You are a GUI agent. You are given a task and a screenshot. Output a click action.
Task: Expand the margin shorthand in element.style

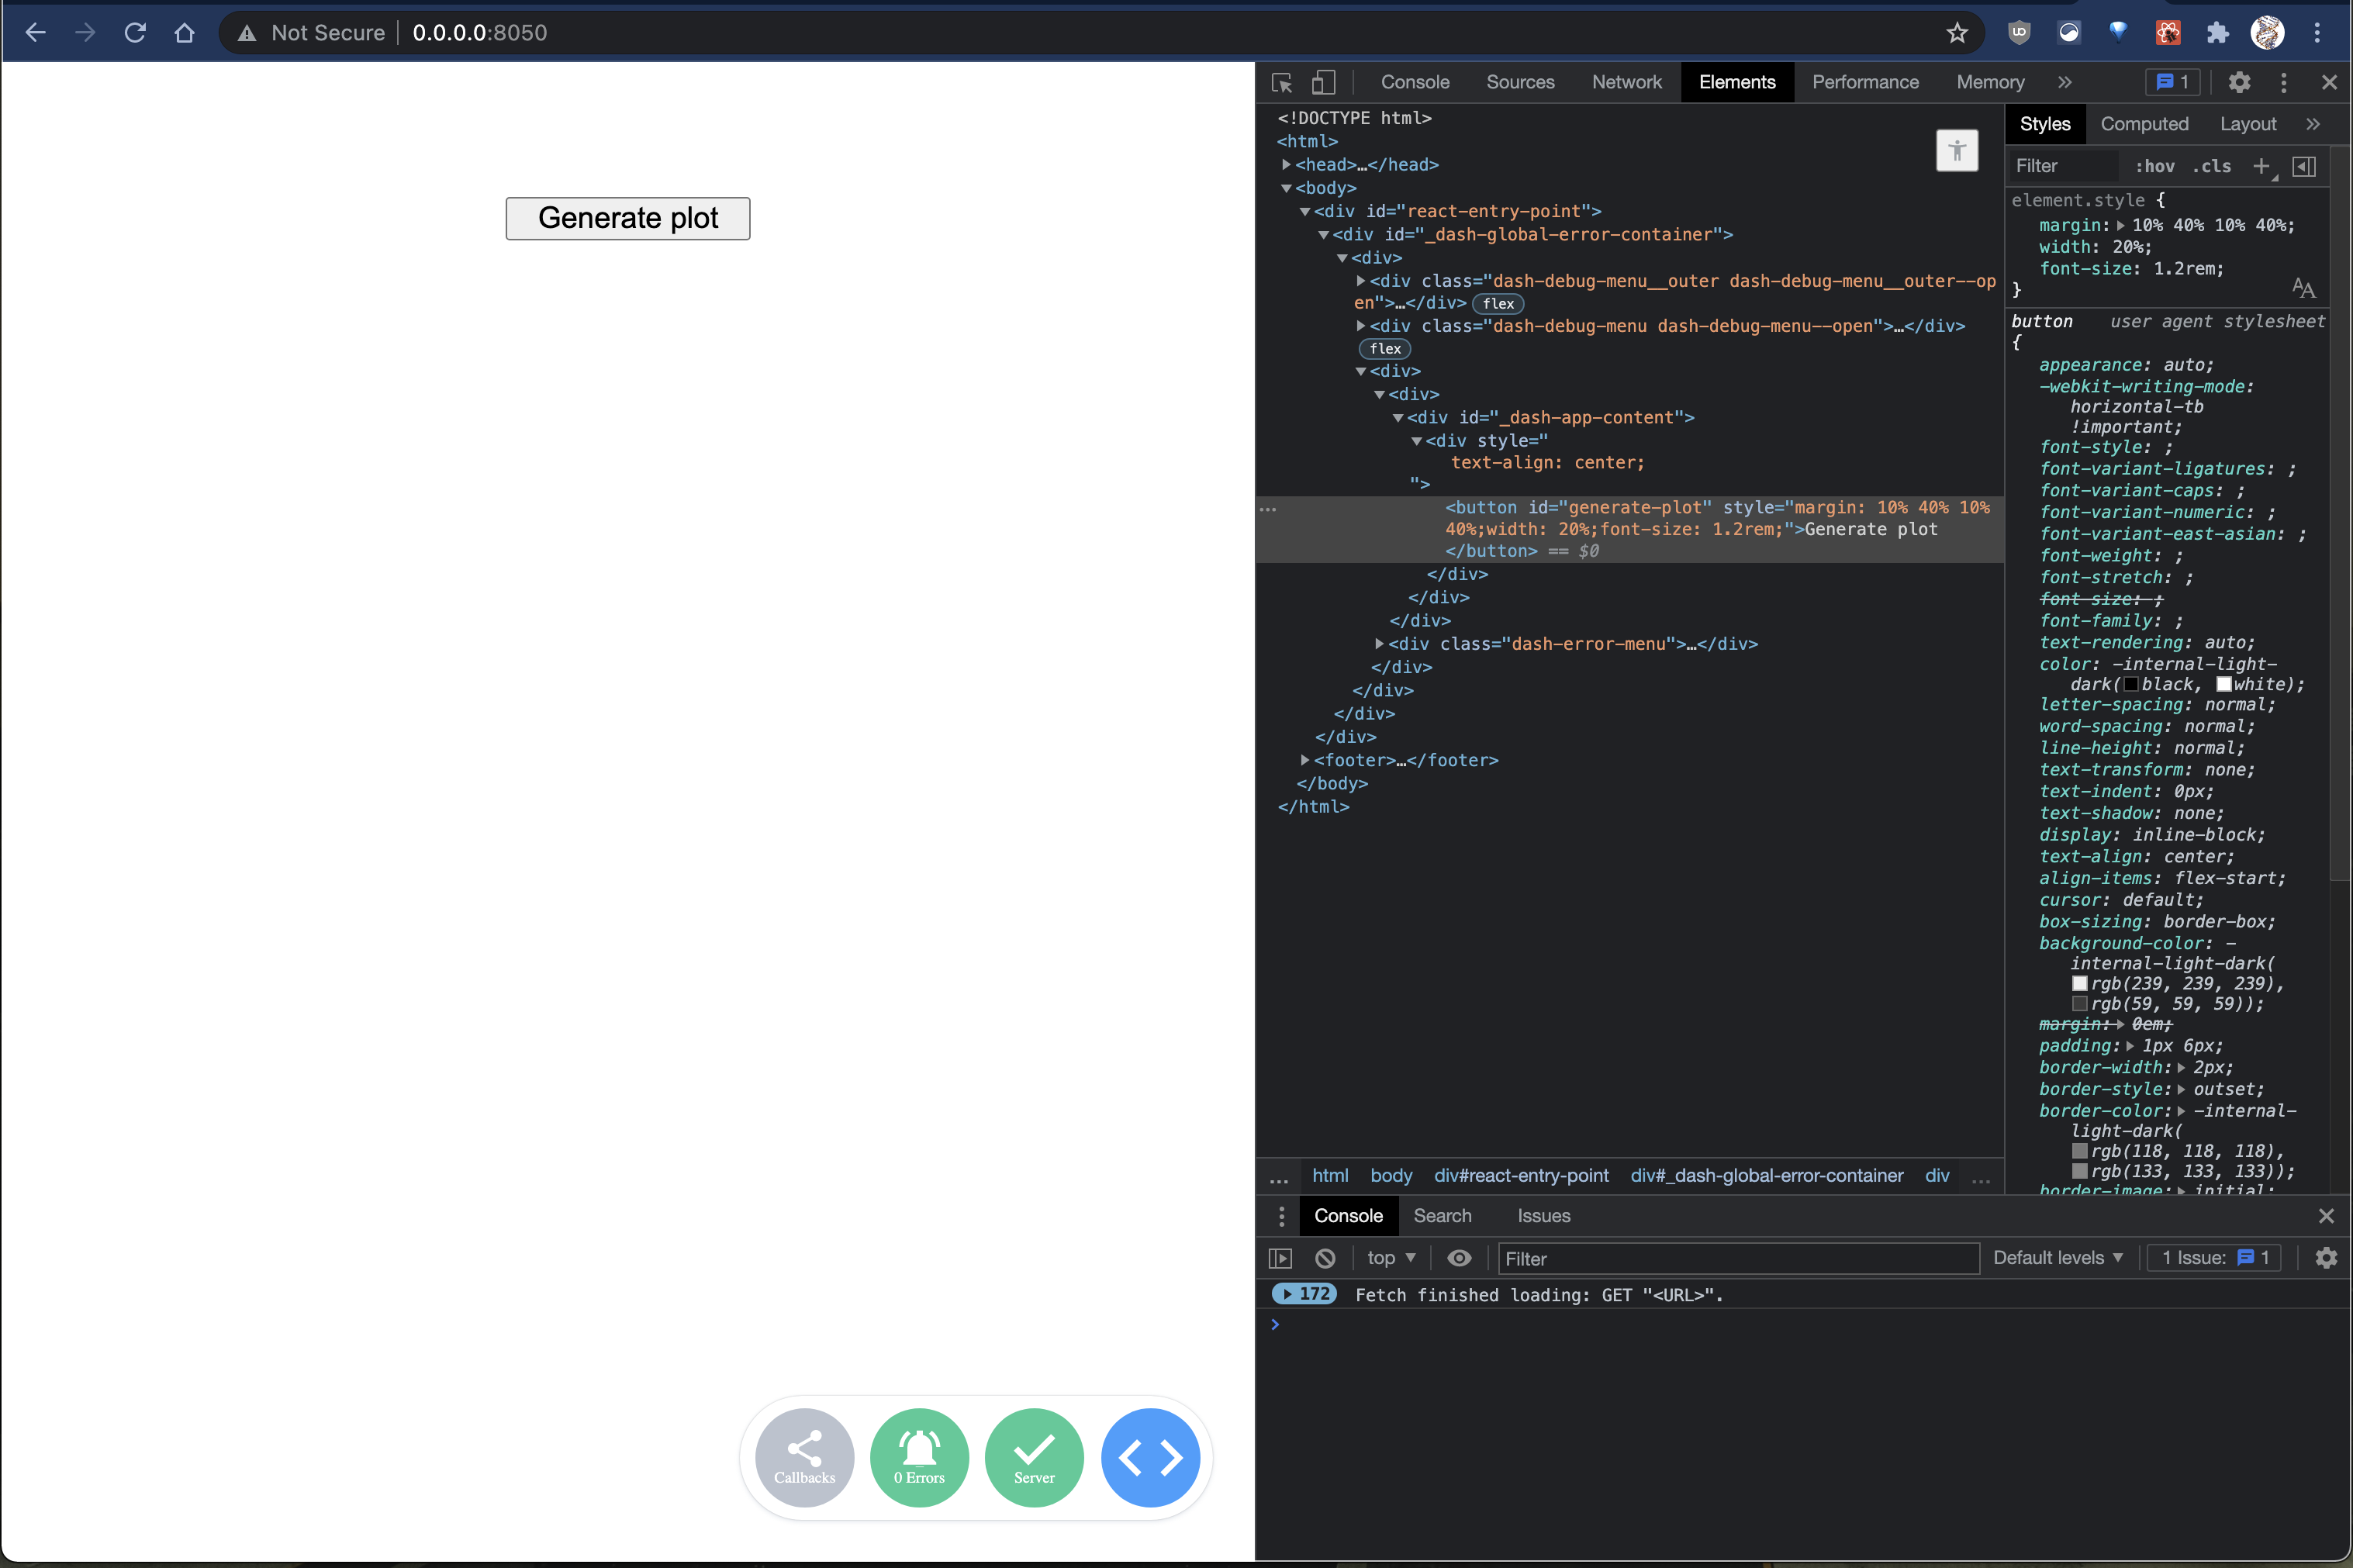click(2120, 226)
